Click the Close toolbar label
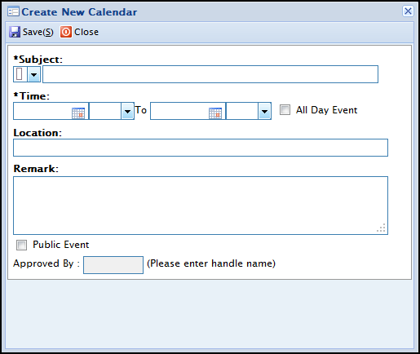 pos(86,32)
